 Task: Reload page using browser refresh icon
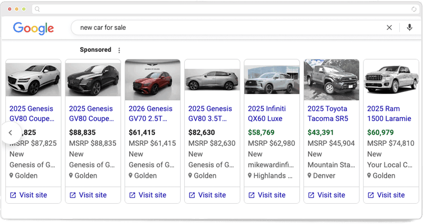click(x=414, y=9)
